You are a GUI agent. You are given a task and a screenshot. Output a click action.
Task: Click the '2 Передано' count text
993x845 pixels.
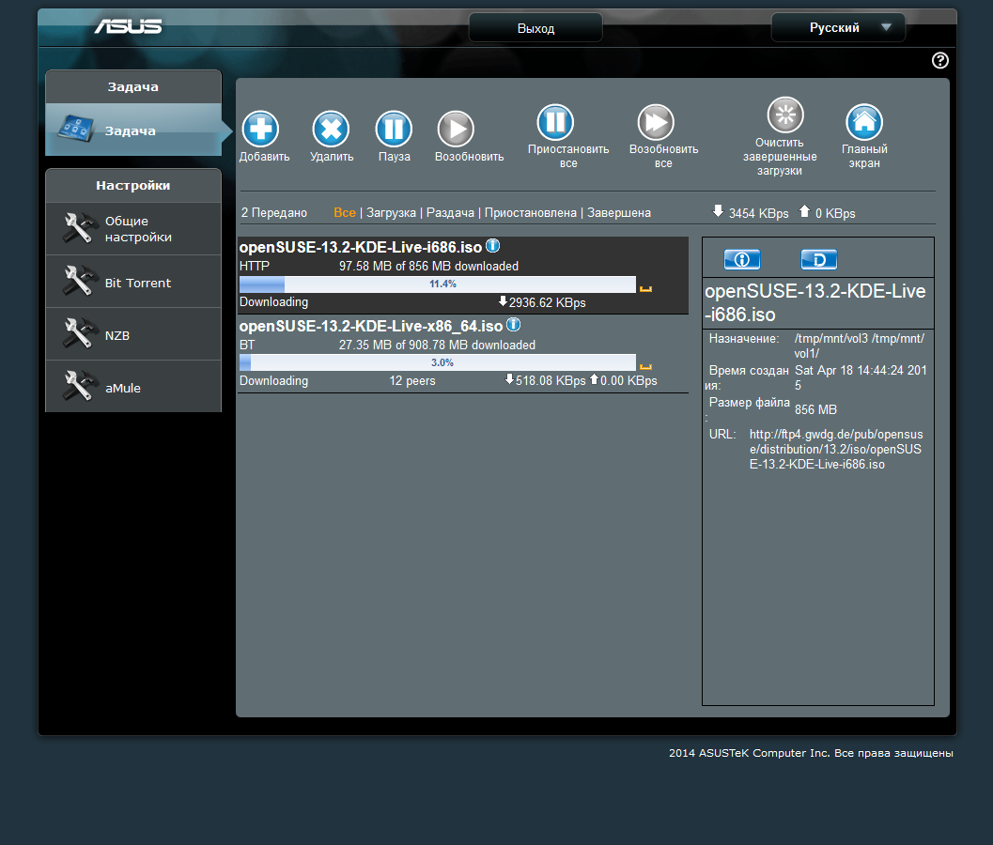tap(273, 213)
